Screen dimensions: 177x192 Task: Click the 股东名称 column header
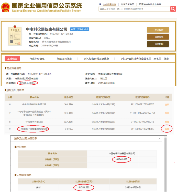click(34, 97)
